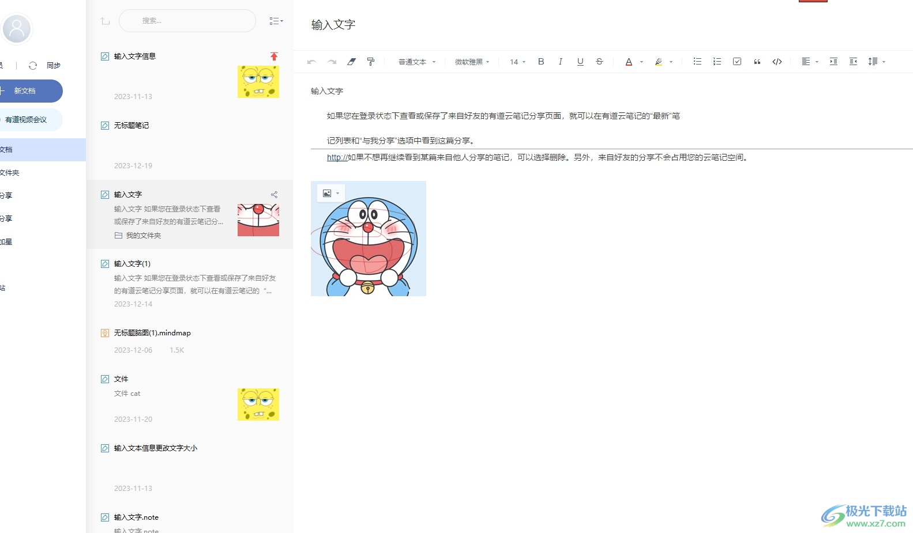Select the 文件夹 sidebar item
The width and height of the screenshot is (913, 533).
pos(43,173)
